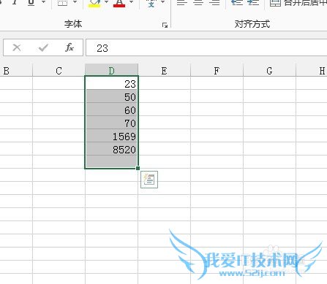Open Insert Function via the fx icon
Viewport: 327px width, 284px height.
69,47
